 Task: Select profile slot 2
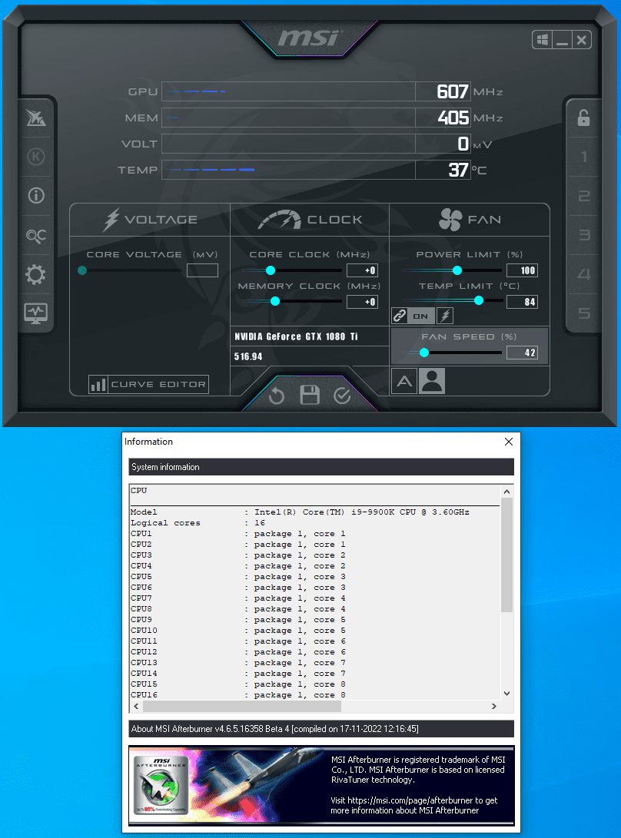coord(583,196)
